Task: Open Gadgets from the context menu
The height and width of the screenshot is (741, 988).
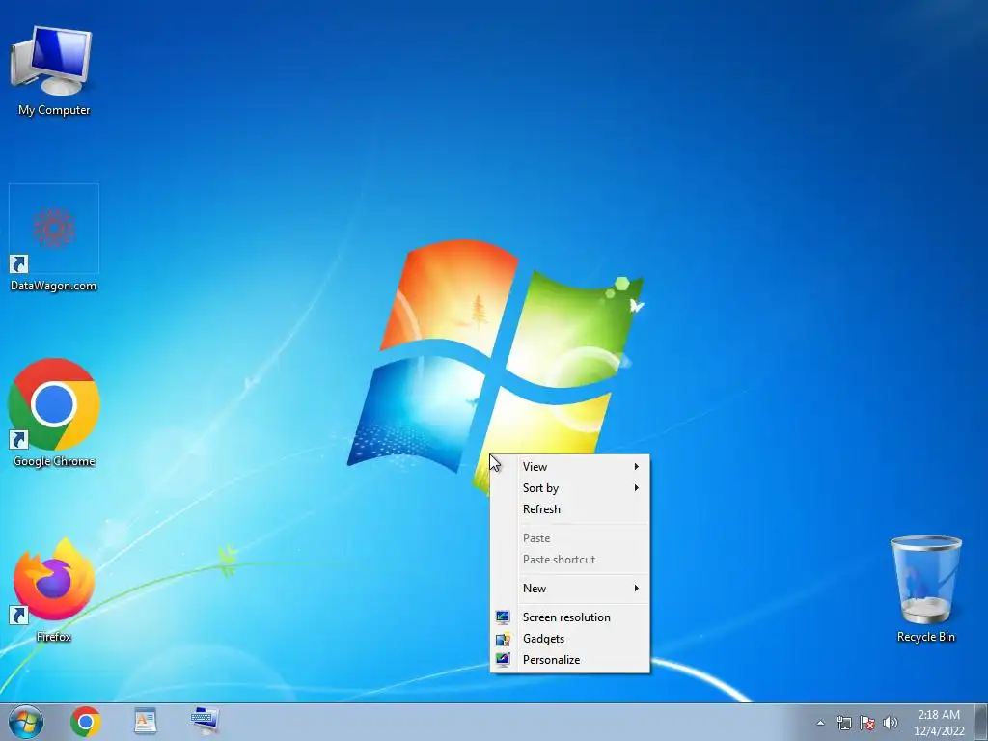Action: click(x=569, y=639)
